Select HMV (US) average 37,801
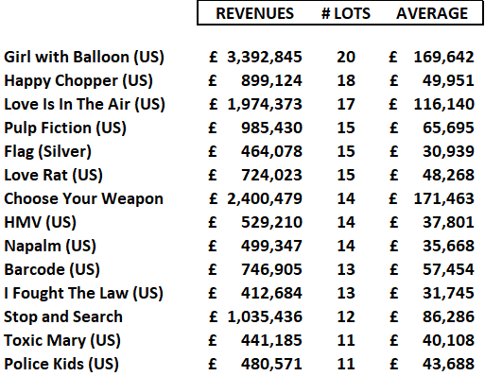Screen dimensions: 485x376 click(x=448, y=222)
